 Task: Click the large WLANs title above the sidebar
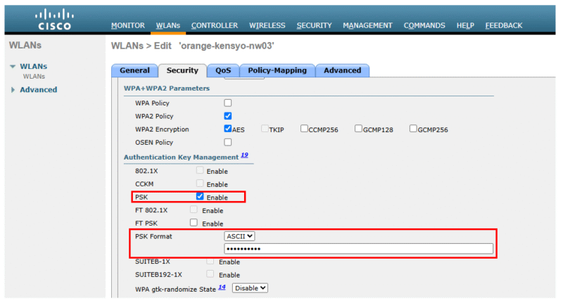[25, 45]
